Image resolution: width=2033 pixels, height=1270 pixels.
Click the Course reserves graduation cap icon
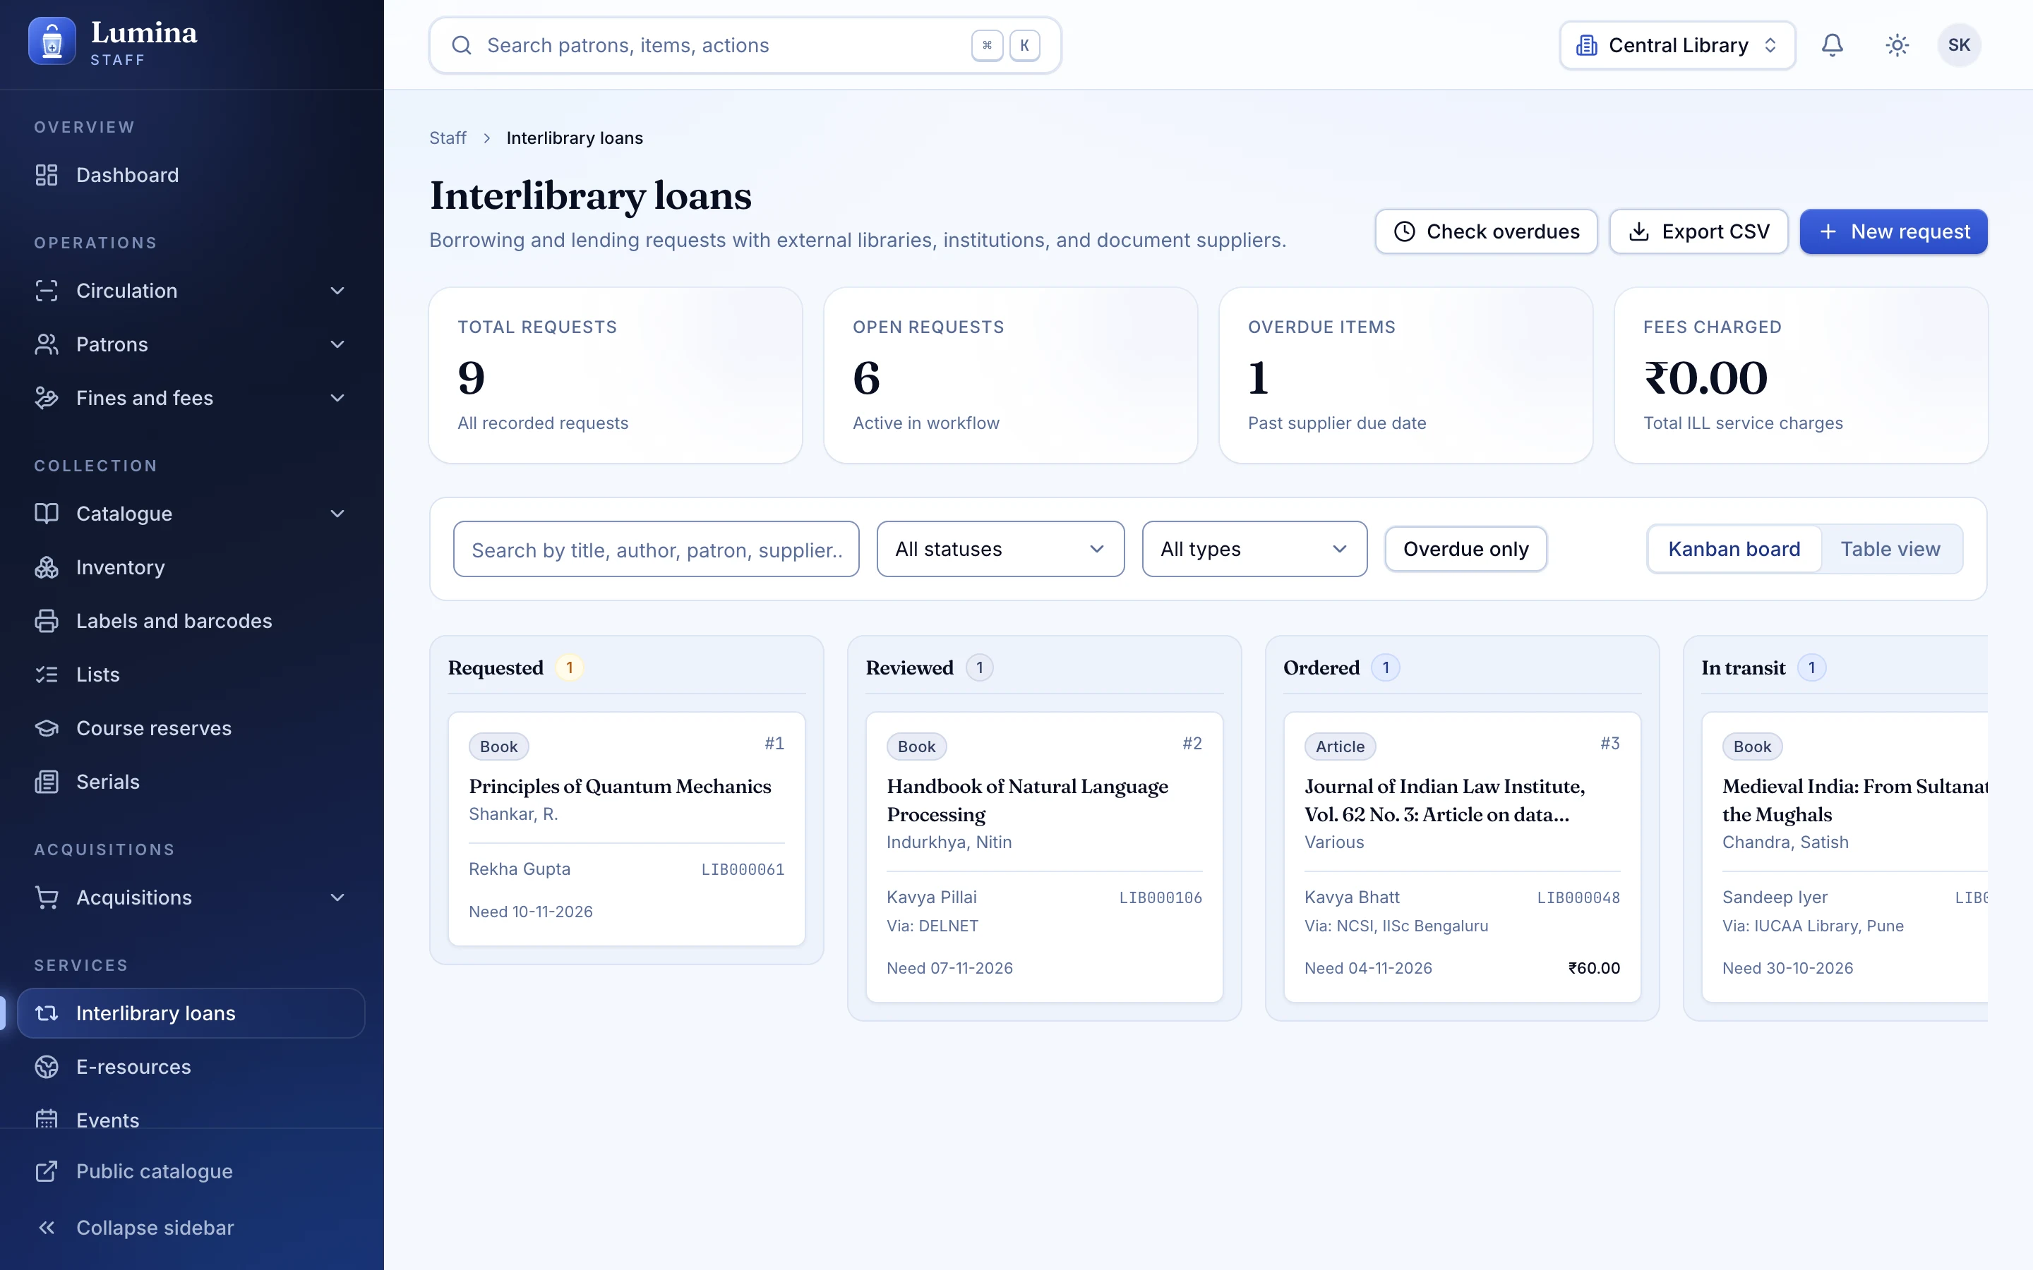(46, 728)
